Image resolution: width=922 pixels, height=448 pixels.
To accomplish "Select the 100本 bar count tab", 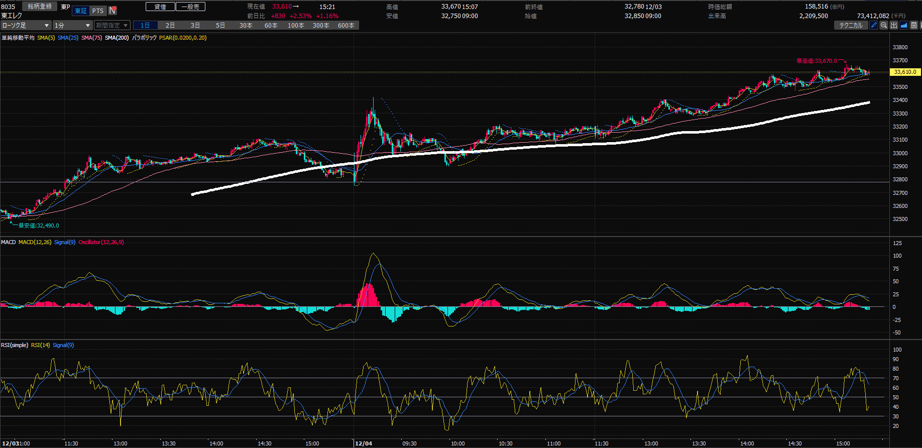I will coord(296,25).
